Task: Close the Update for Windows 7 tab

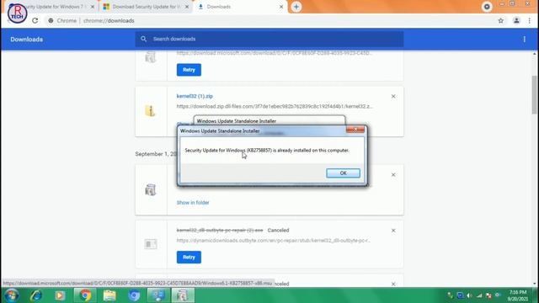Action: 93,7
